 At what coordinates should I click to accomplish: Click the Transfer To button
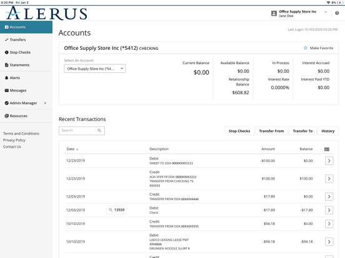click(302, 131)
